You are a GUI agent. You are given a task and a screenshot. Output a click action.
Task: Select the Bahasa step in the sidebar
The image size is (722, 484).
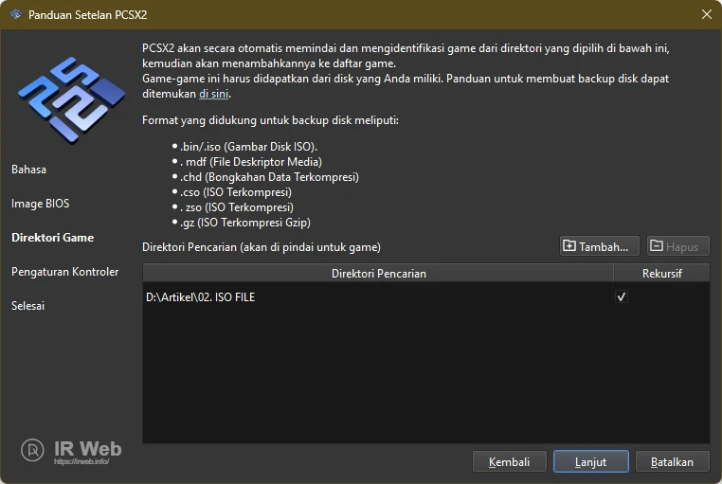[28, 170]
